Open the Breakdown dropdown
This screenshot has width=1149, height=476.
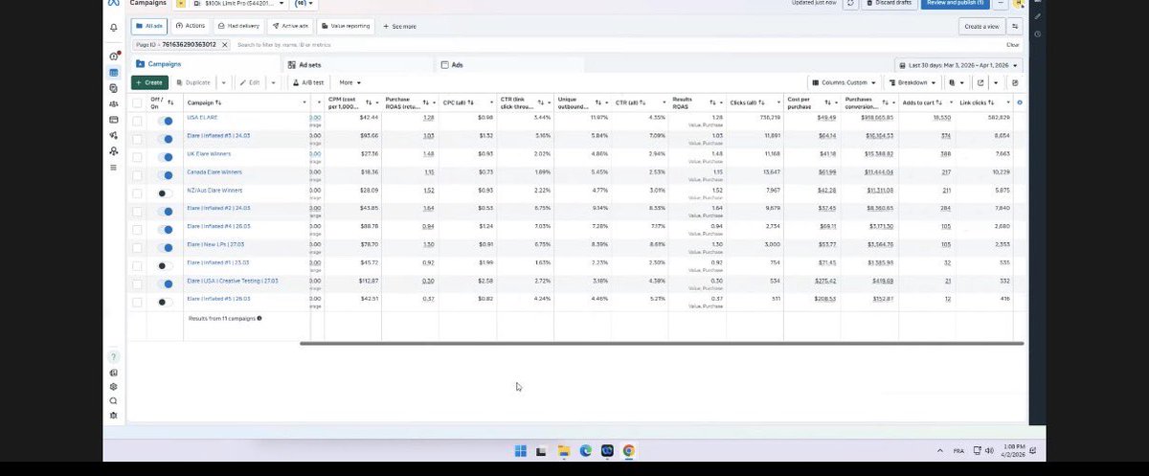(x=912, y=82)
